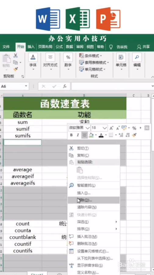Switch to the Formulas (公式) tab
This screenshot has height=275, width=154.
coord(59,47)
